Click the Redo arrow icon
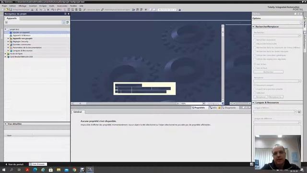This screenshot has height=173, width=307. pos(58,10)
